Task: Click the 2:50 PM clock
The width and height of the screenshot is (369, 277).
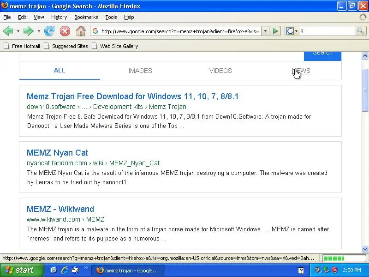Action: click(352, 270)
